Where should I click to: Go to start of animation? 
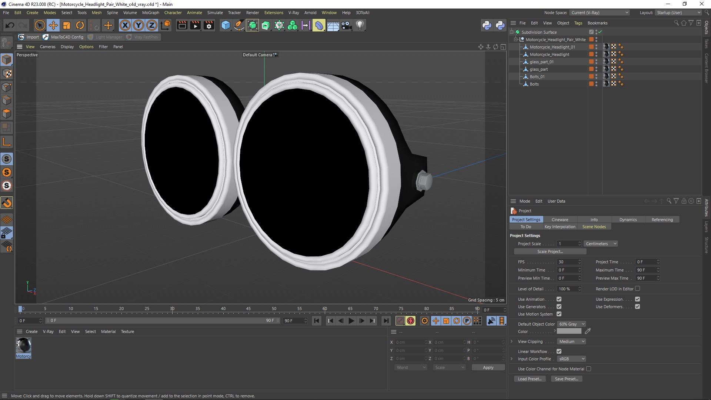317,321
